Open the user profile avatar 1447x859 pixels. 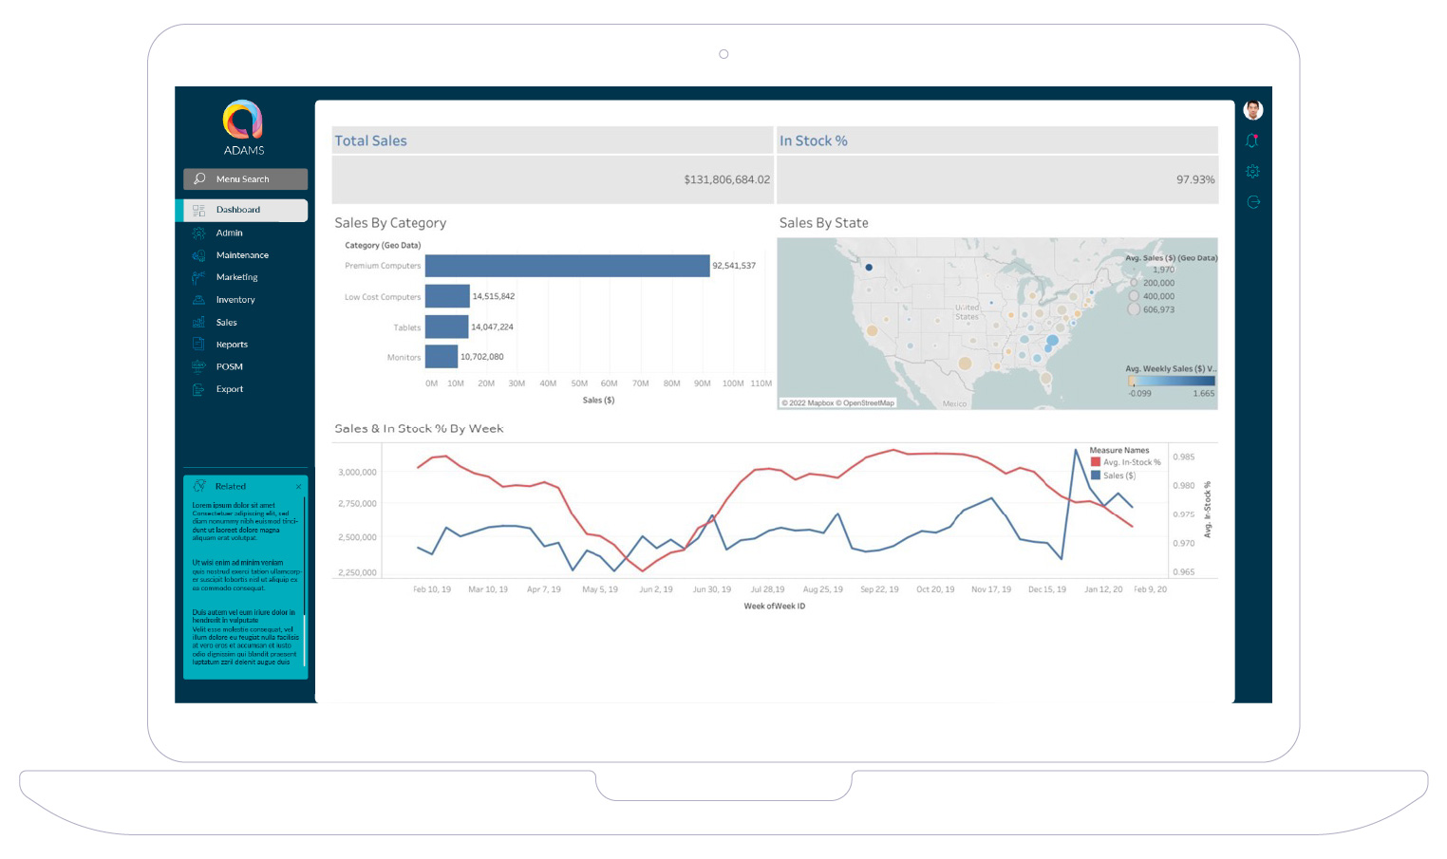pyautogui.click(x=1252, y=110)
